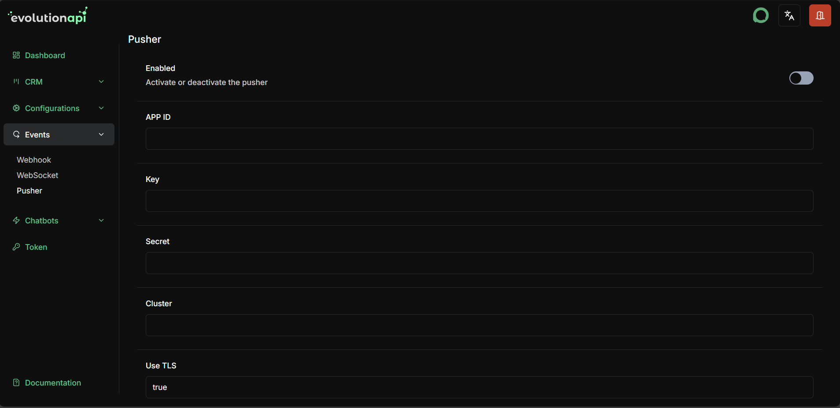Click the red logout door icon
This screenshot has width=840, height=408.
819,15
